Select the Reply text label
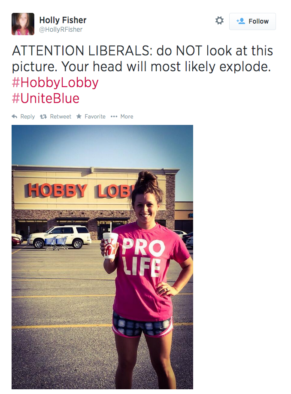 (x=27, y=117)
